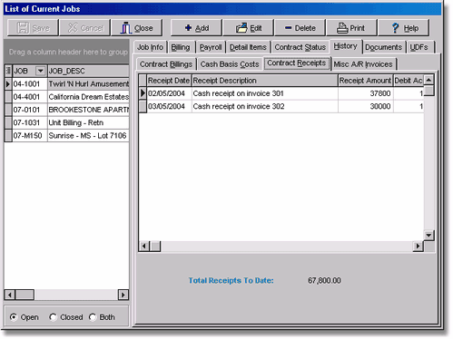
Task: Show the Cash Basis Costs sub-tab
Action: click(230, 64)
